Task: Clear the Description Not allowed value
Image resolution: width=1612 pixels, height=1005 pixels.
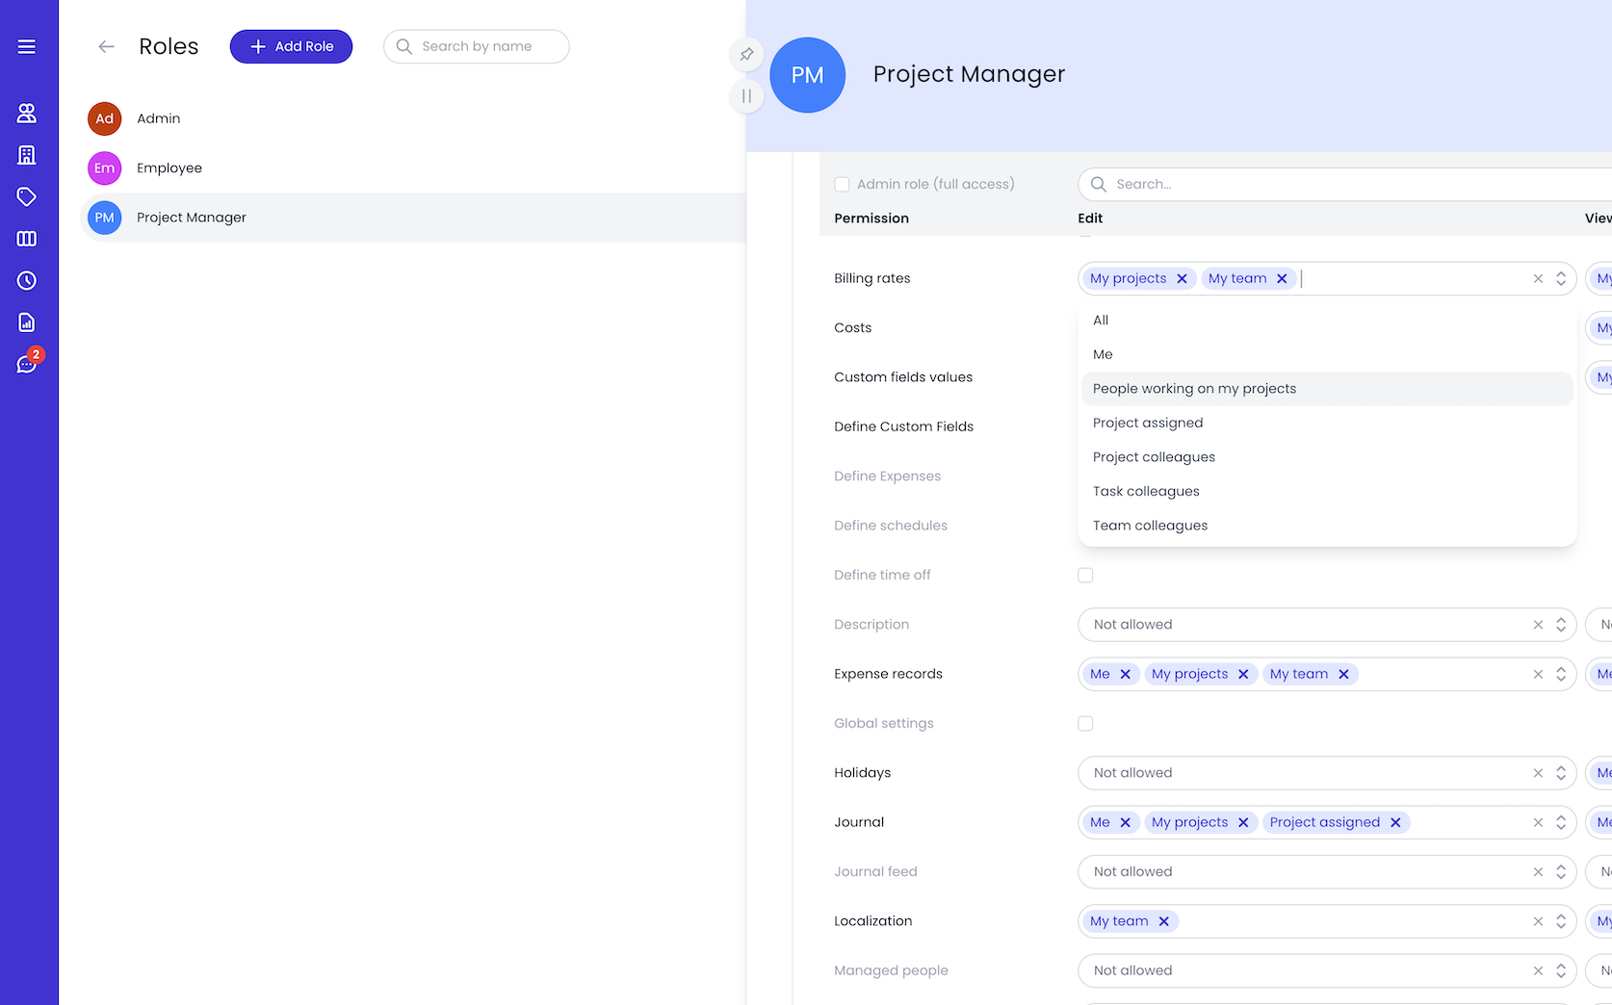Action: coord(1538,625)
